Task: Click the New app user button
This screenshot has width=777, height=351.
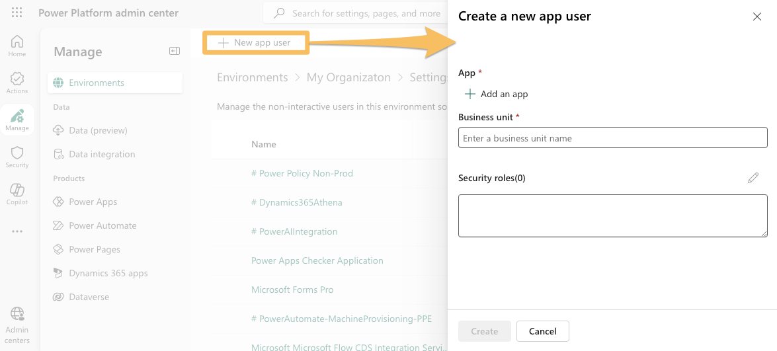Action: tap(255, 42)
